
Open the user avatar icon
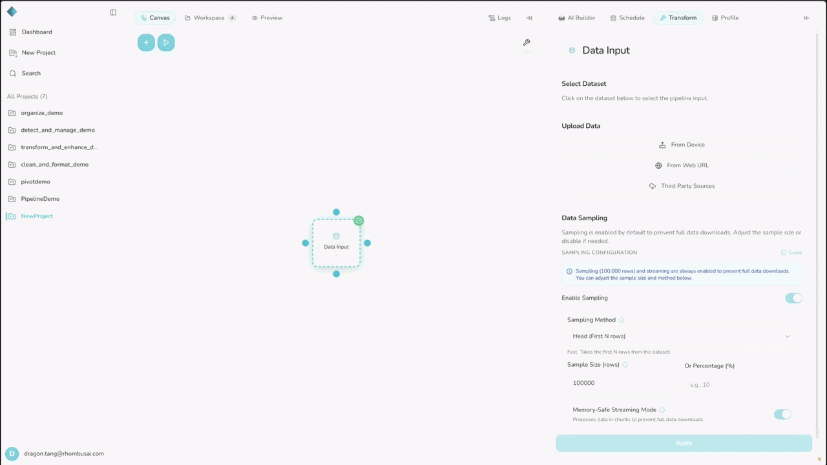pyautogui.click(x=12, y=454)
